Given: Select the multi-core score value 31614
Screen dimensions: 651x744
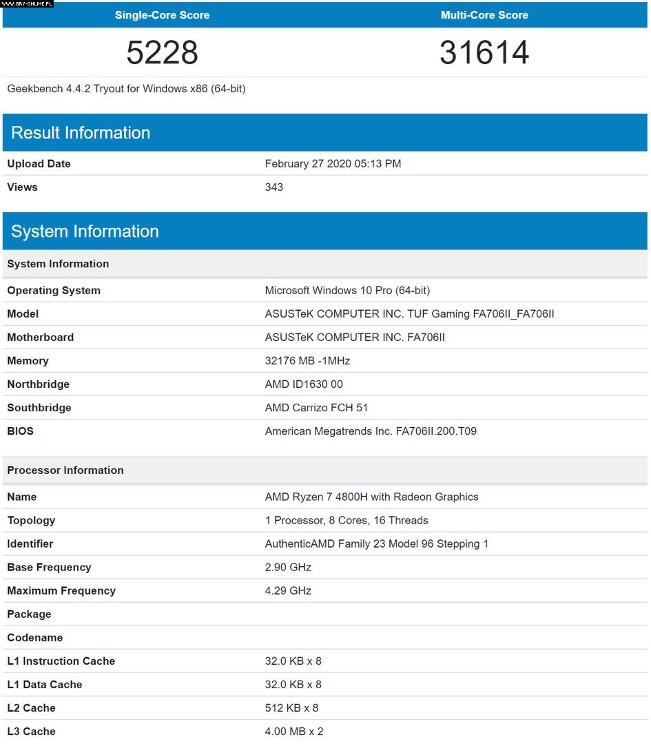Looking at the screenshot, I should click(x=484, y=53).
